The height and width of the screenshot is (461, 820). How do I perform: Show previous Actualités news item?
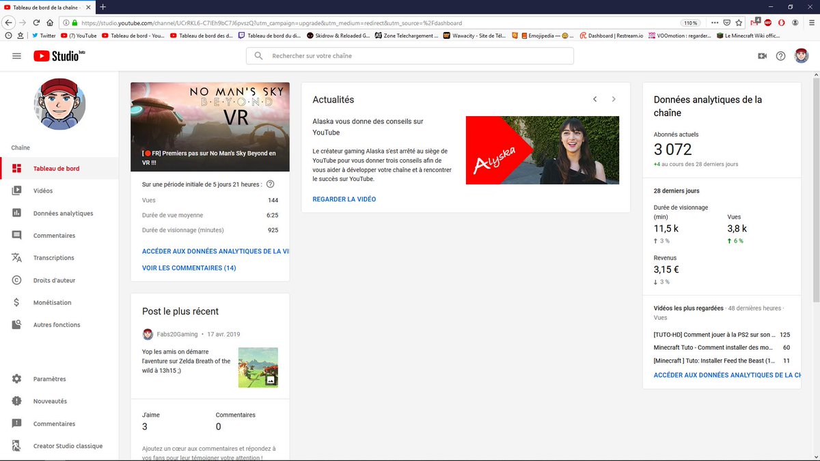click(594, 100)
